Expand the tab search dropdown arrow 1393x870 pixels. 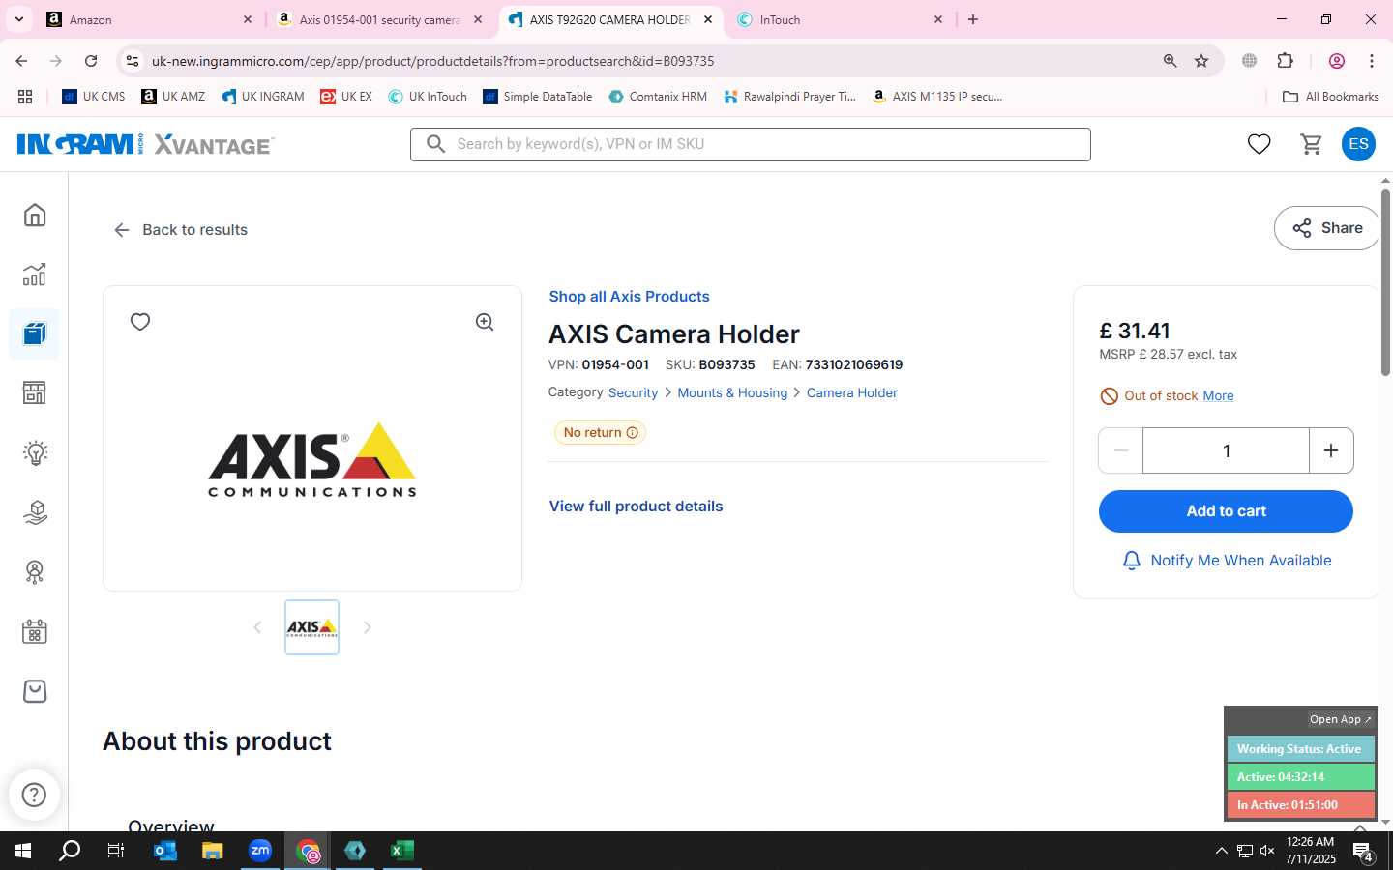coord(19,19)
